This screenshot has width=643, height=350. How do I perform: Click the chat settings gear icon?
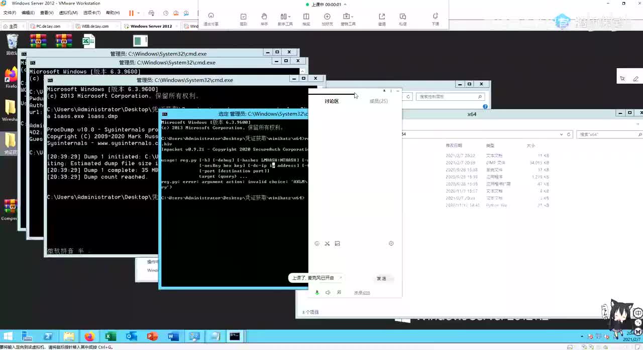tap(391, 244)
